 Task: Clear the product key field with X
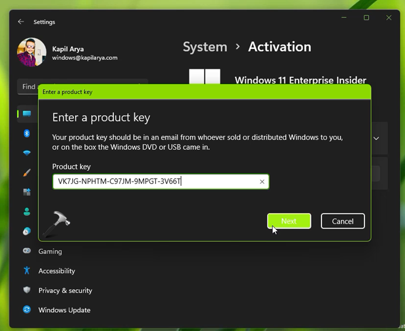pos(262,182)
